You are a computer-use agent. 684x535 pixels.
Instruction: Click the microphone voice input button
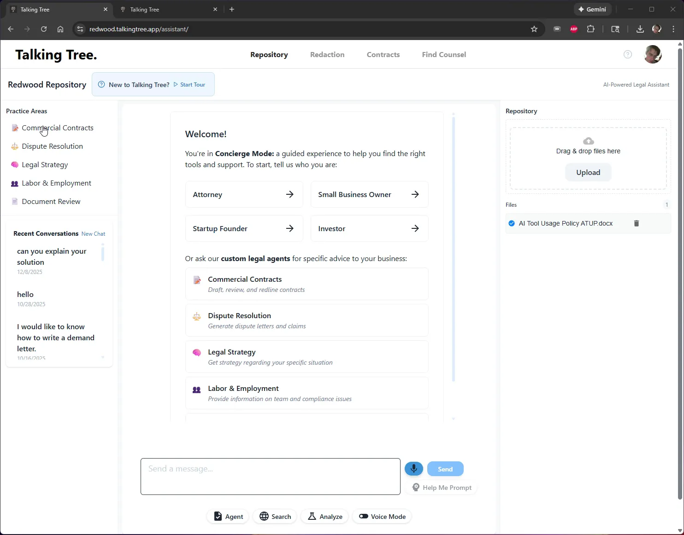point(413,469)
